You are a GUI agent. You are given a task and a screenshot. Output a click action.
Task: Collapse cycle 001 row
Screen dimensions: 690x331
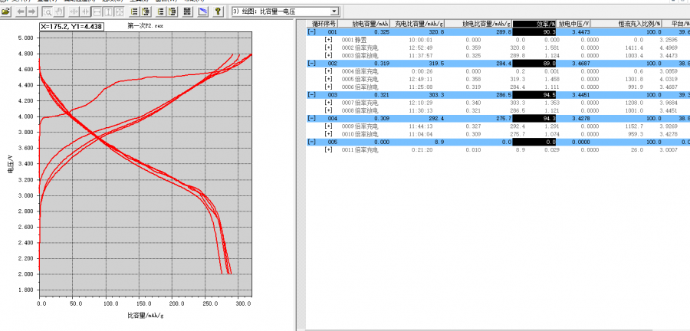coord(311,32)
